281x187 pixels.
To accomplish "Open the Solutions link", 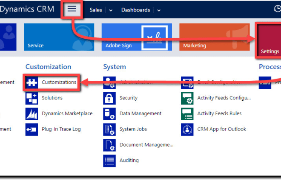I will point(52,98).
